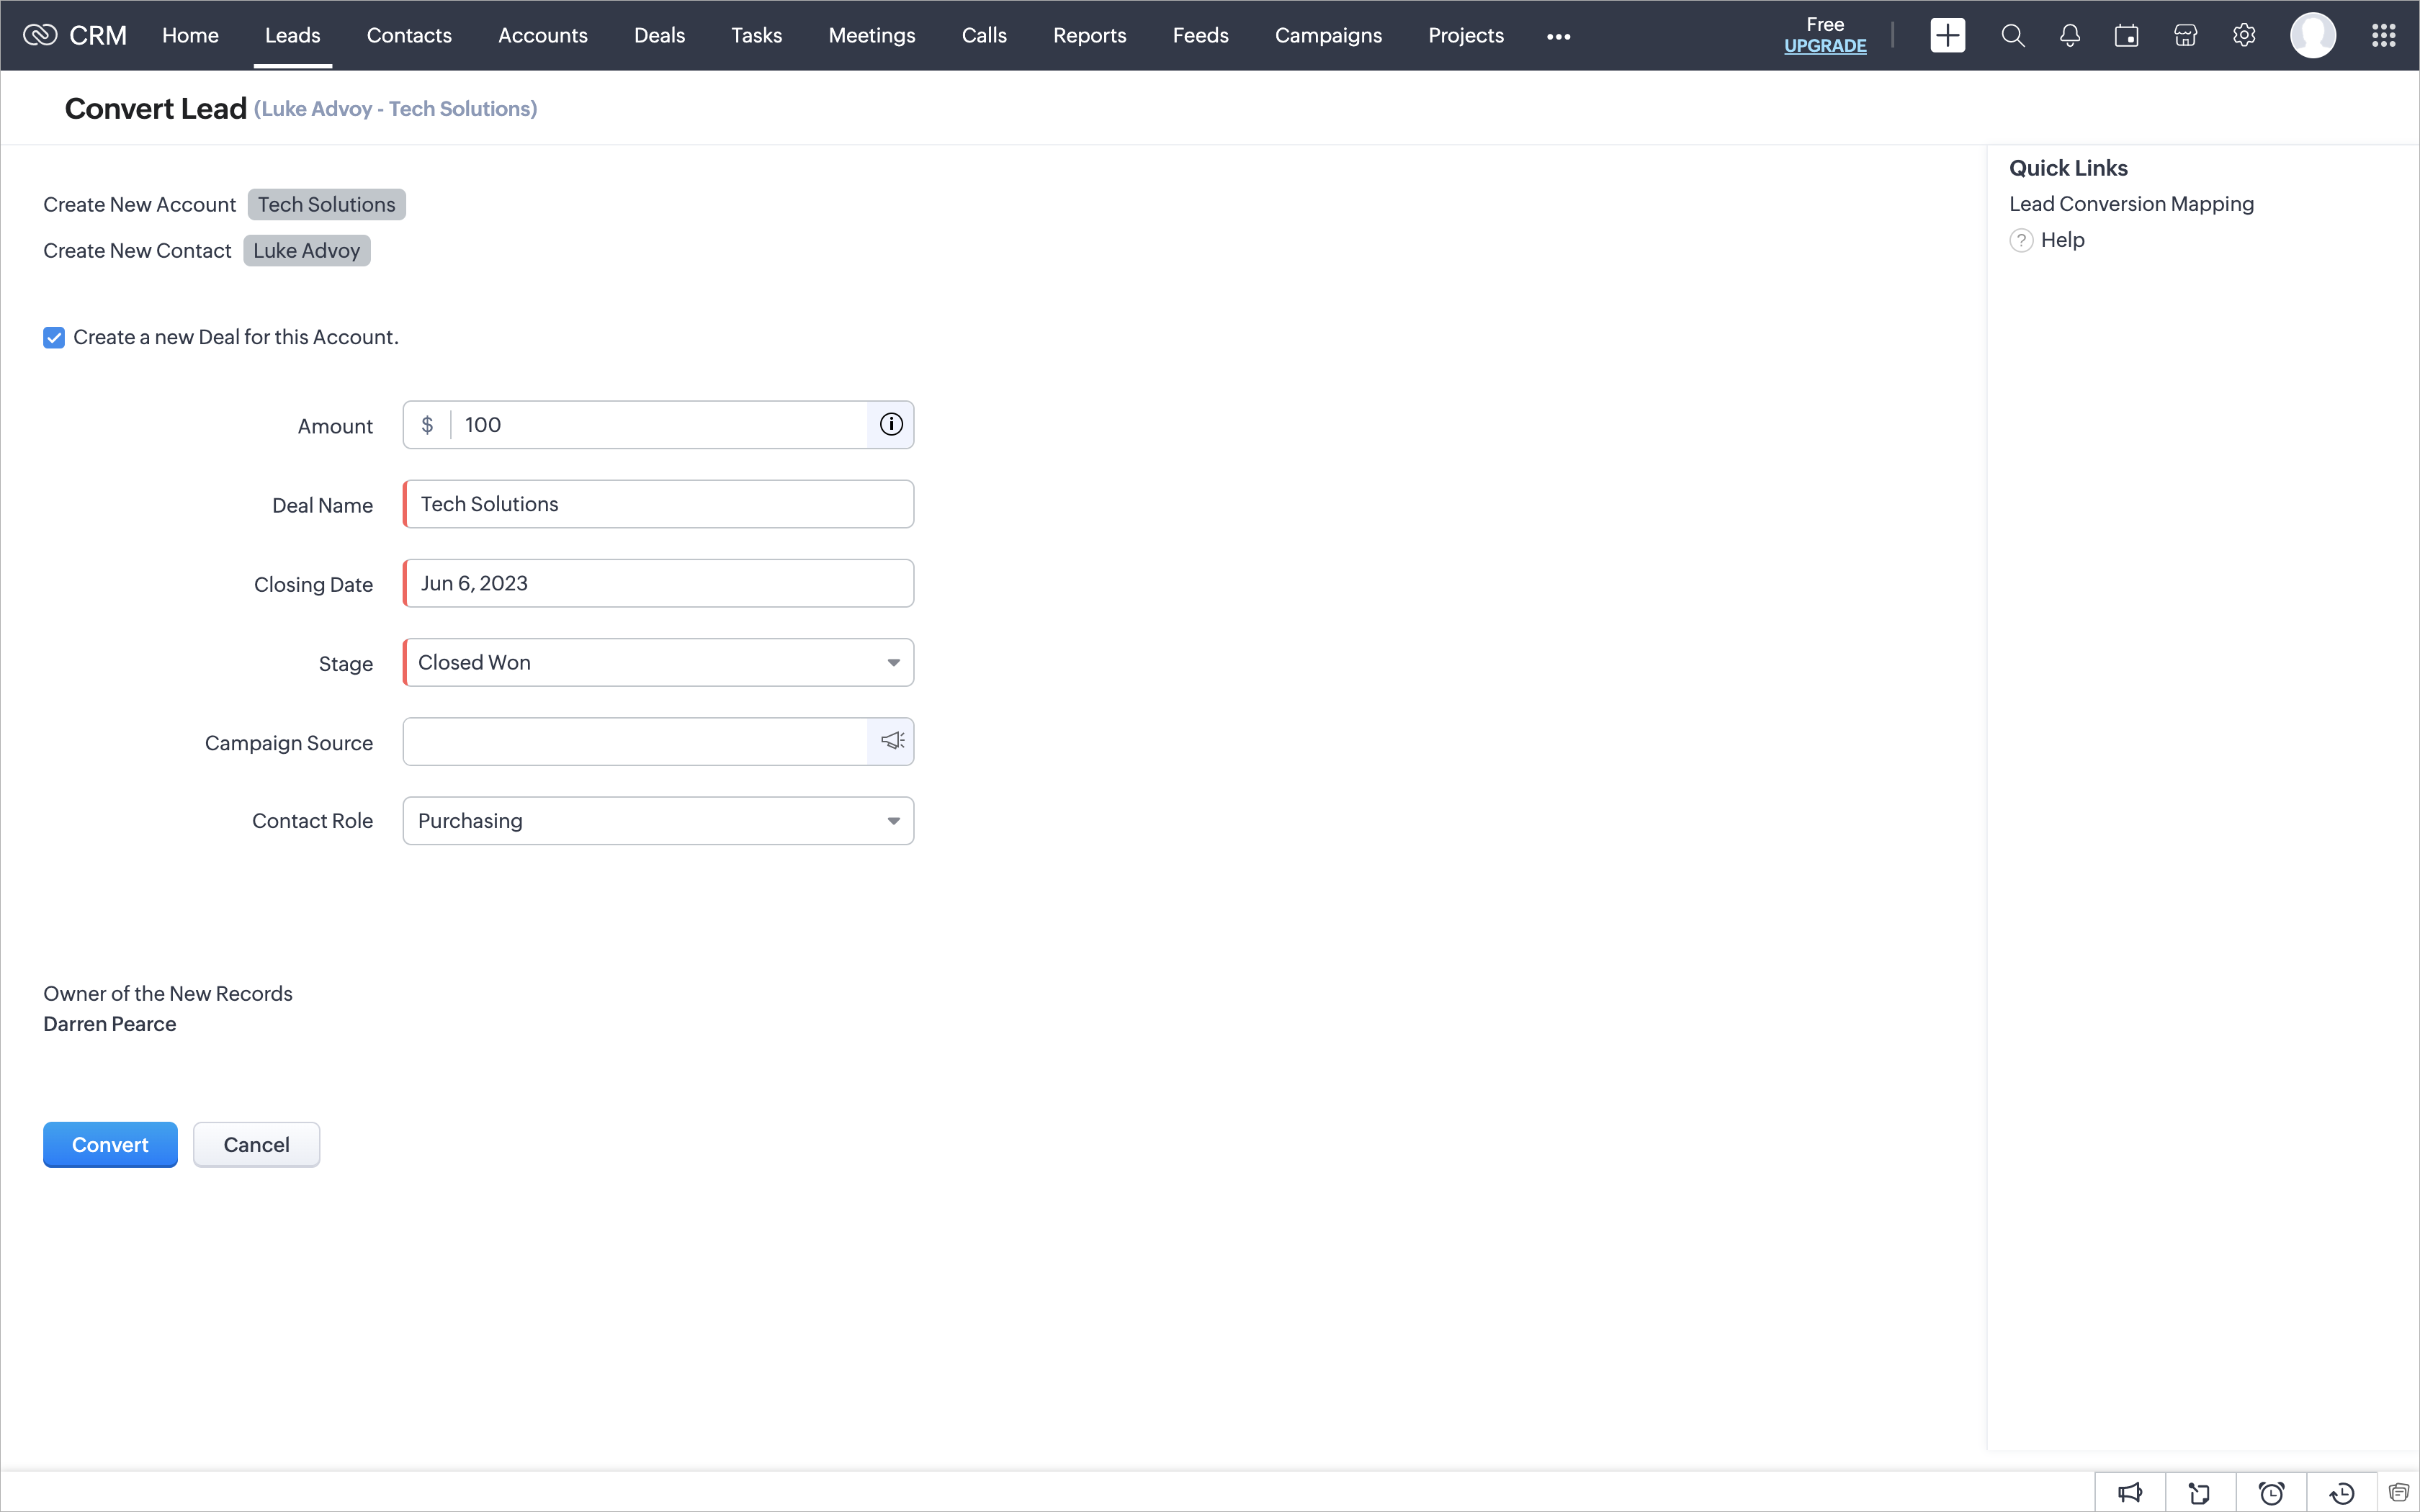Open the calendar icon in header

click(x=2127, y=36)
